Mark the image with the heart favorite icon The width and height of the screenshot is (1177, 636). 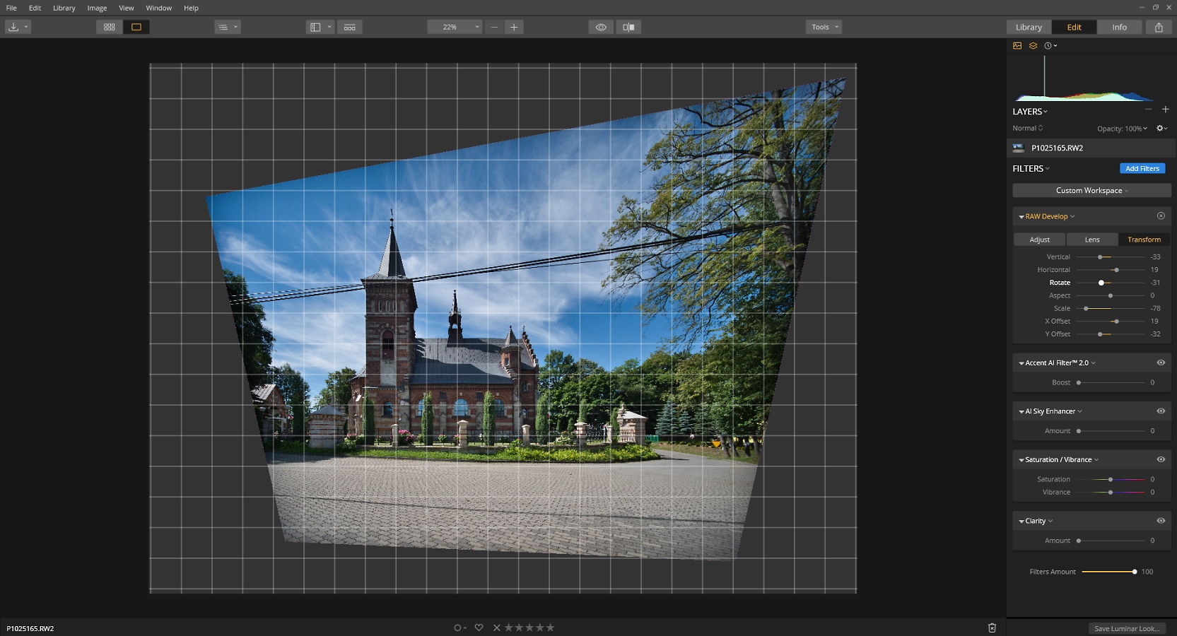pyautogui.click(x=479, y=628)
